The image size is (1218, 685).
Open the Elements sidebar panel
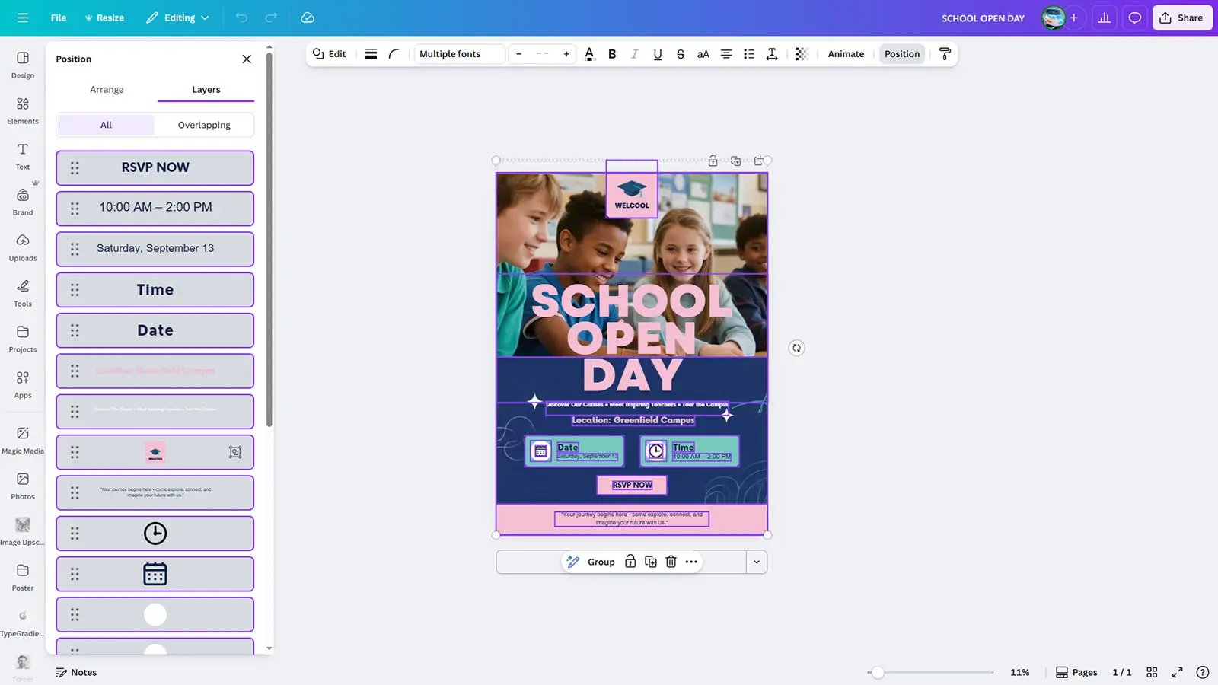23,110
